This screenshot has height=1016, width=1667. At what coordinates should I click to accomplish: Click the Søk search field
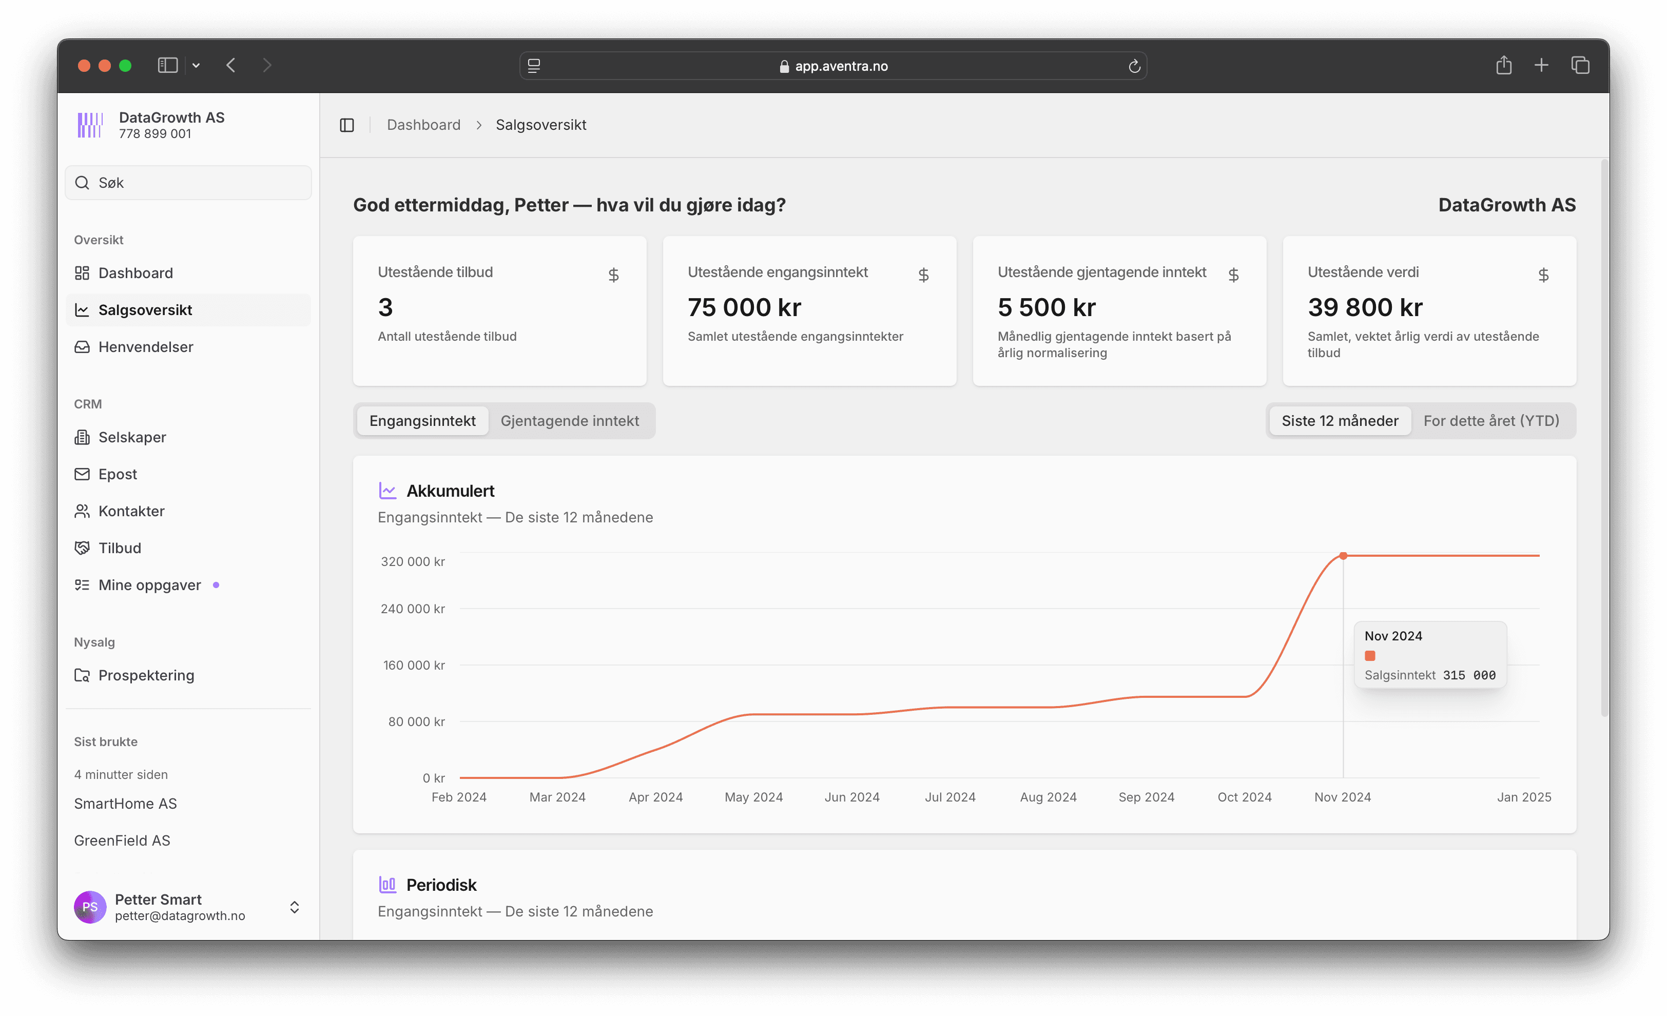coord(188,182)
